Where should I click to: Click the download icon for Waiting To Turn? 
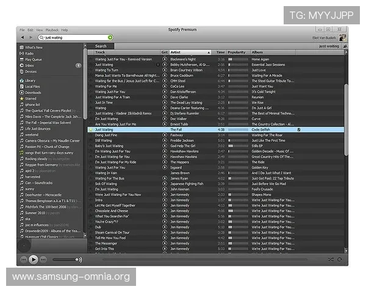164,70
